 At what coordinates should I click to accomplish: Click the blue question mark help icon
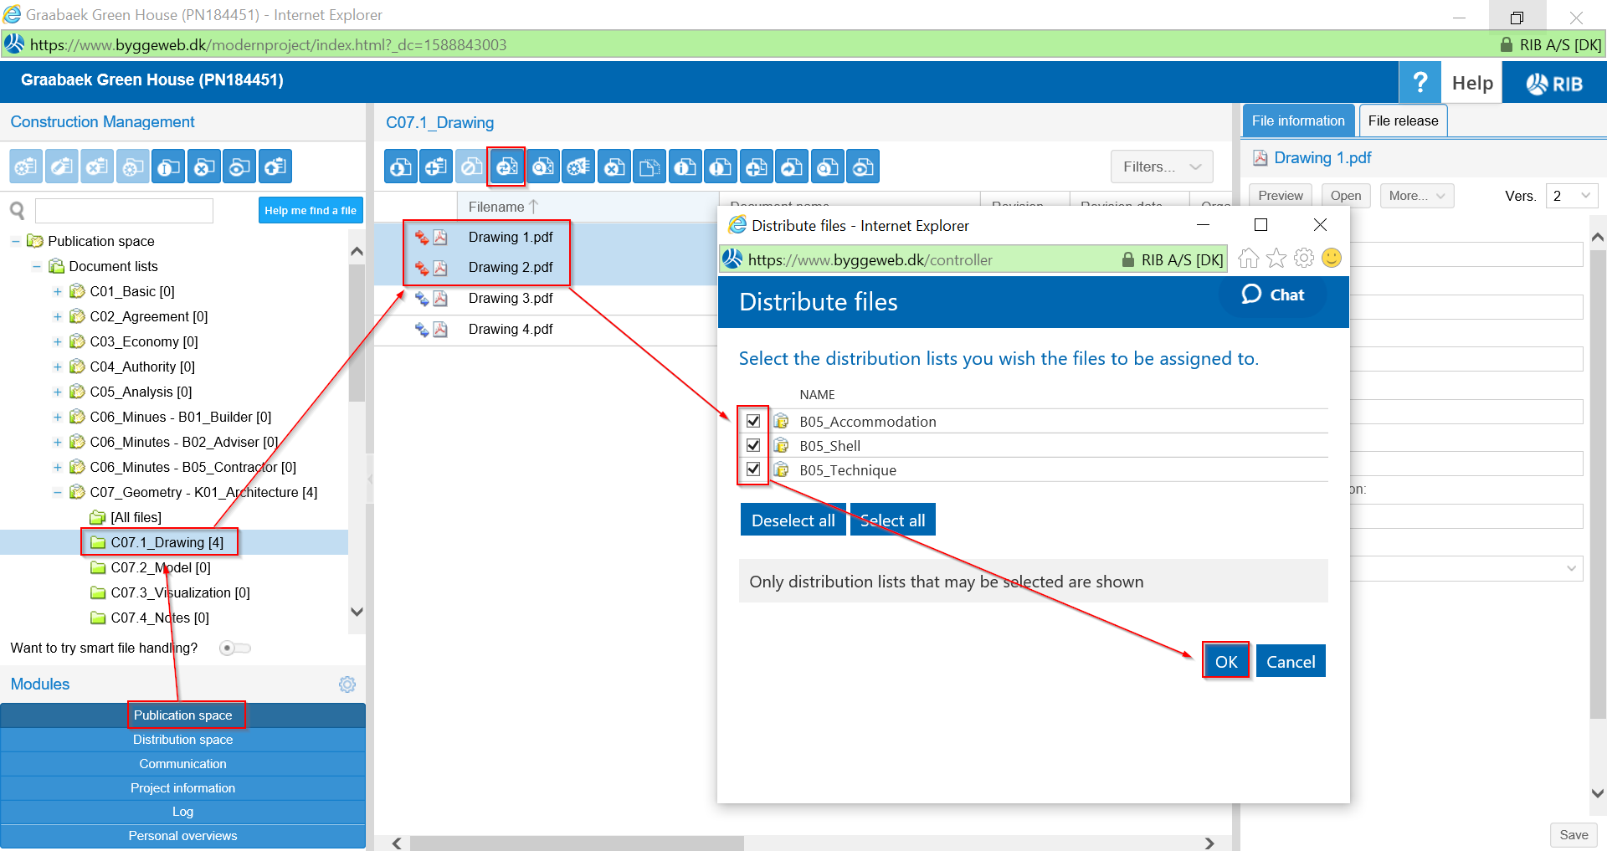pyautogui.click(x=1420, y=83)
